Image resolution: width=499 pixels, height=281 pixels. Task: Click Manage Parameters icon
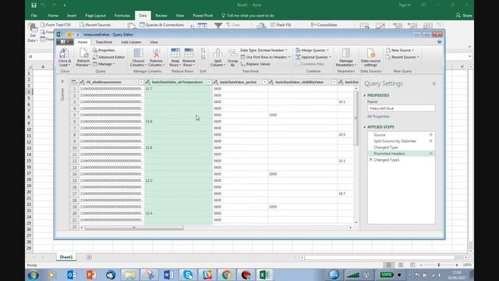tap(346, 53)
